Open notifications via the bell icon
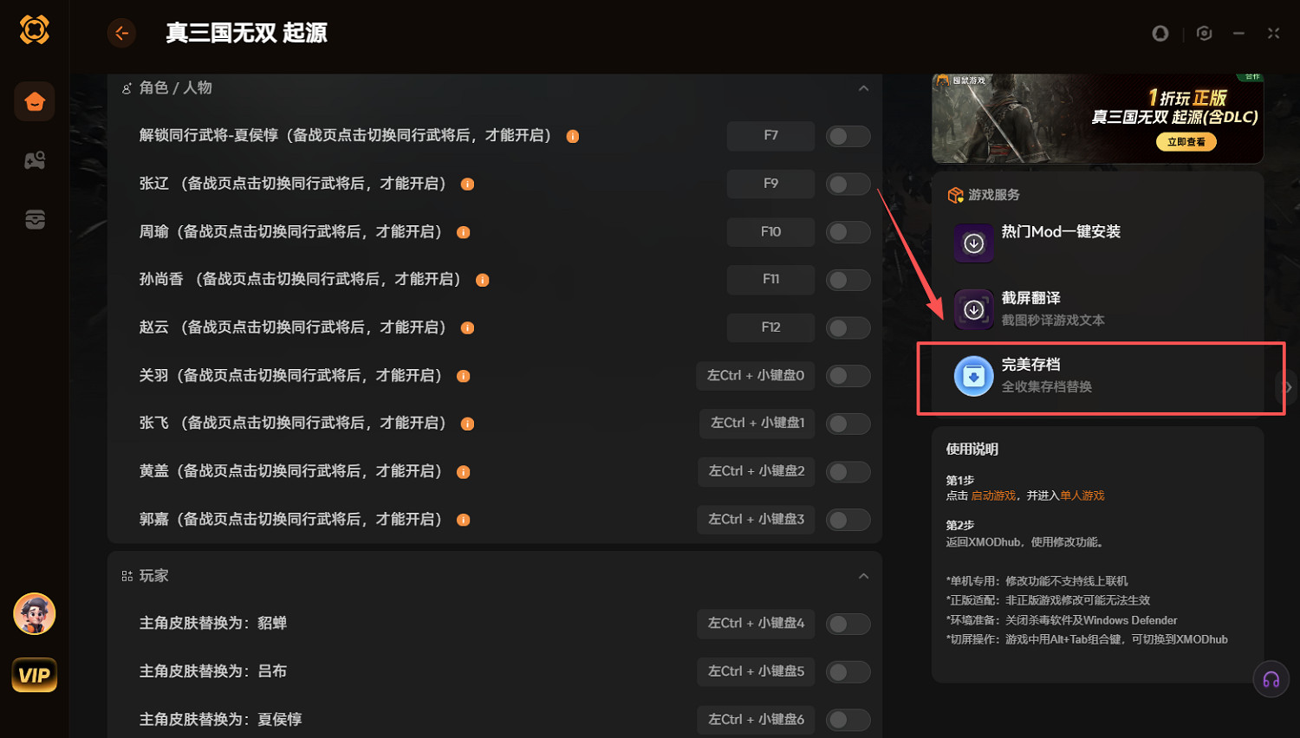This screenshot has height=738, width=1300. coord(1160,33)
